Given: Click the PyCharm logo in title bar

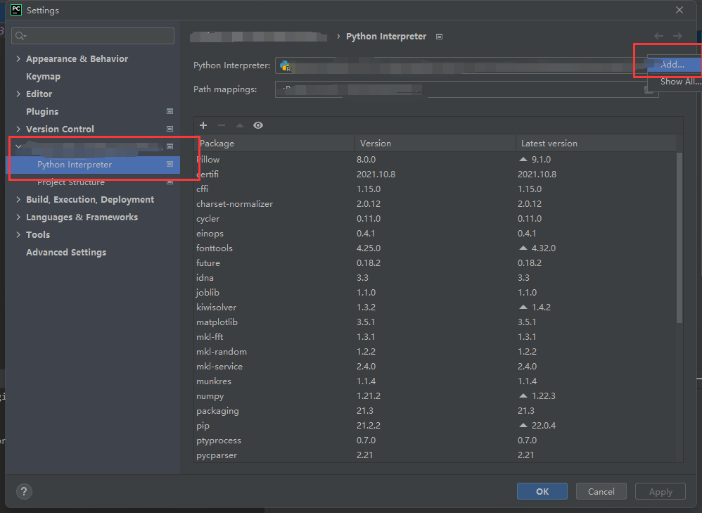Looking at the screenshot, I should click(x=16, y=10).
